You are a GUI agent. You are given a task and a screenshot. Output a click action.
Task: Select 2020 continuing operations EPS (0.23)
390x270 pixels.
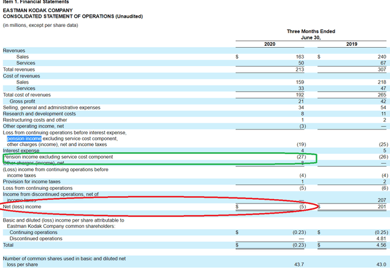coord(299,232)
